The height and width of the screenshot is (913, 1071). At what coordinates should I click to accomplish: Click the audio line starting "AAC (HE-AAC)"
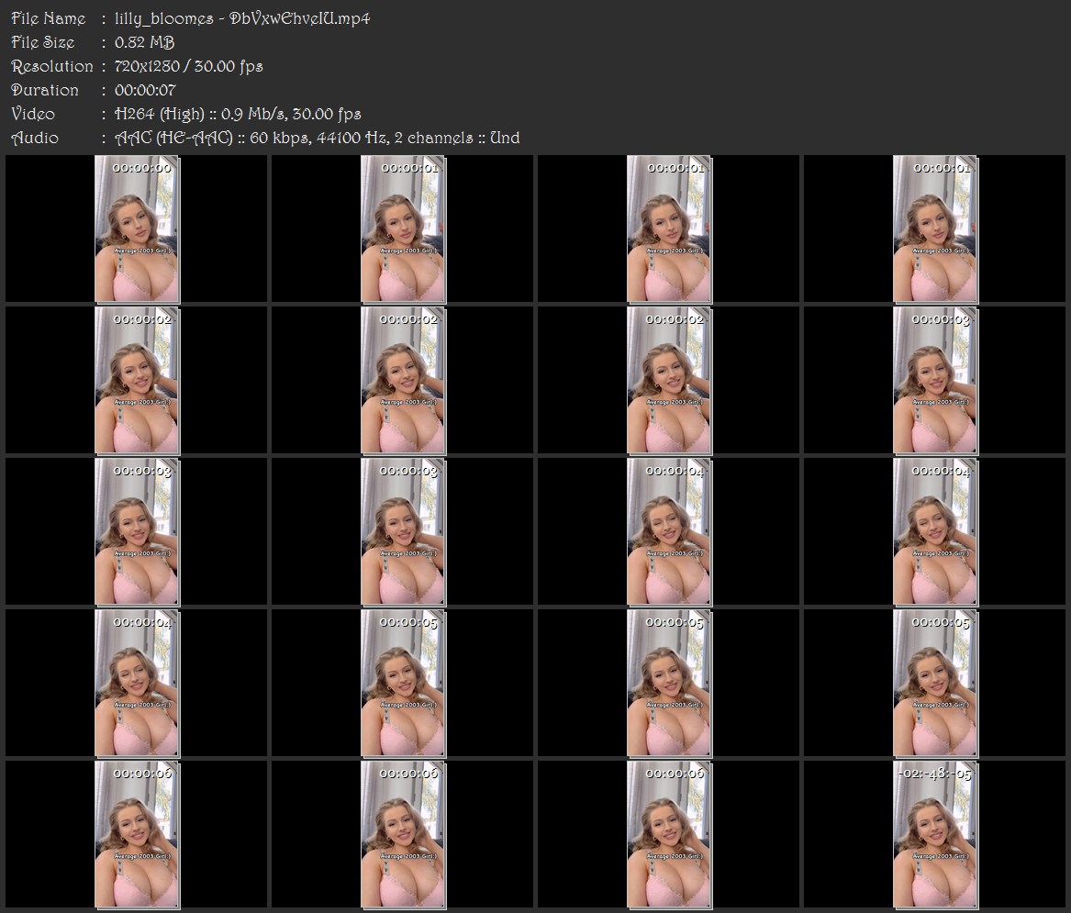point(317,138)
